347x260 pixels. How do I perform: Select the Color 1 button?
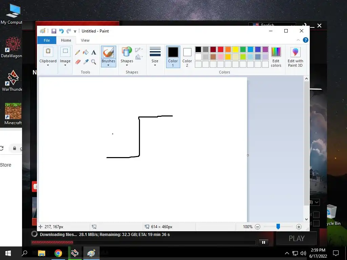click(173, 57)
